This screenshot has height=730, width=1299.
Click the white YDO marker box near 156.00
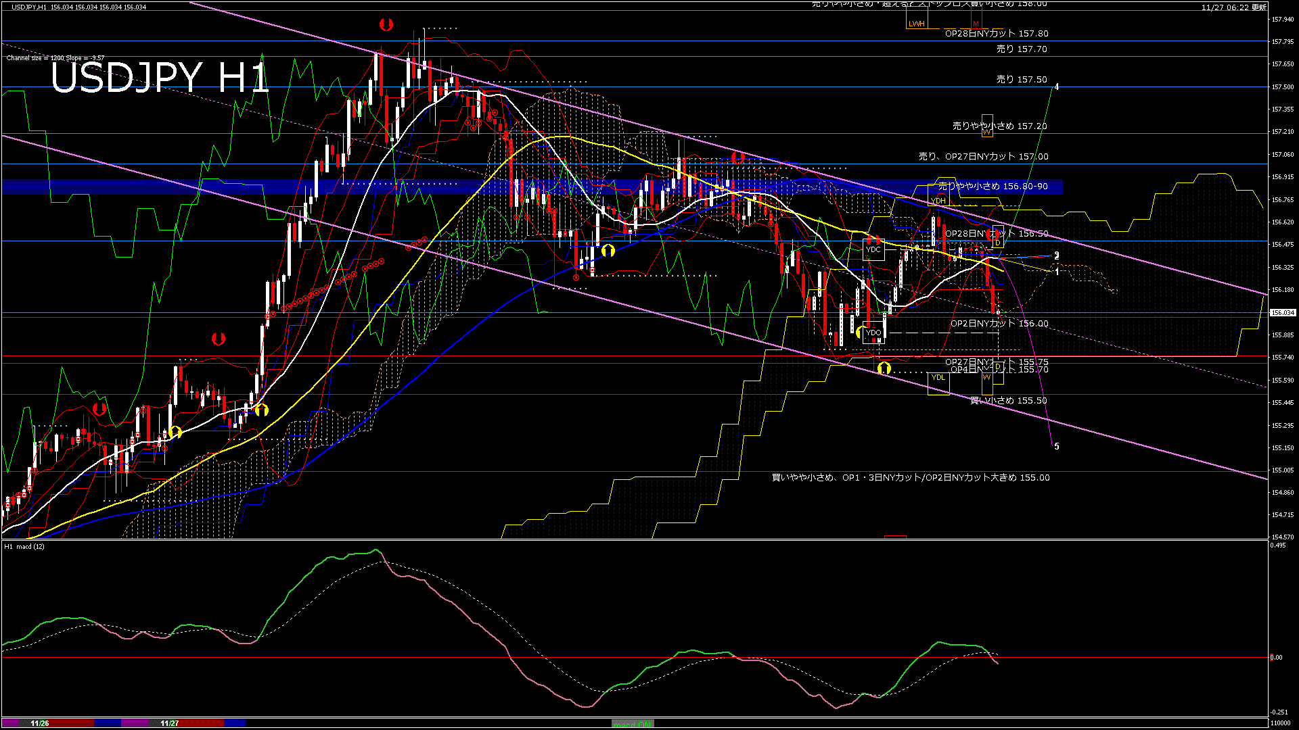tap(873, 333)
